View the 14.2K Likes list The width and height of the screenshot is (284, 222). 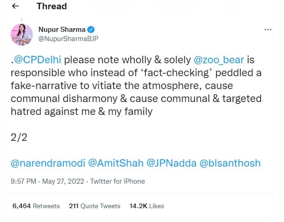tap(147, 206)
